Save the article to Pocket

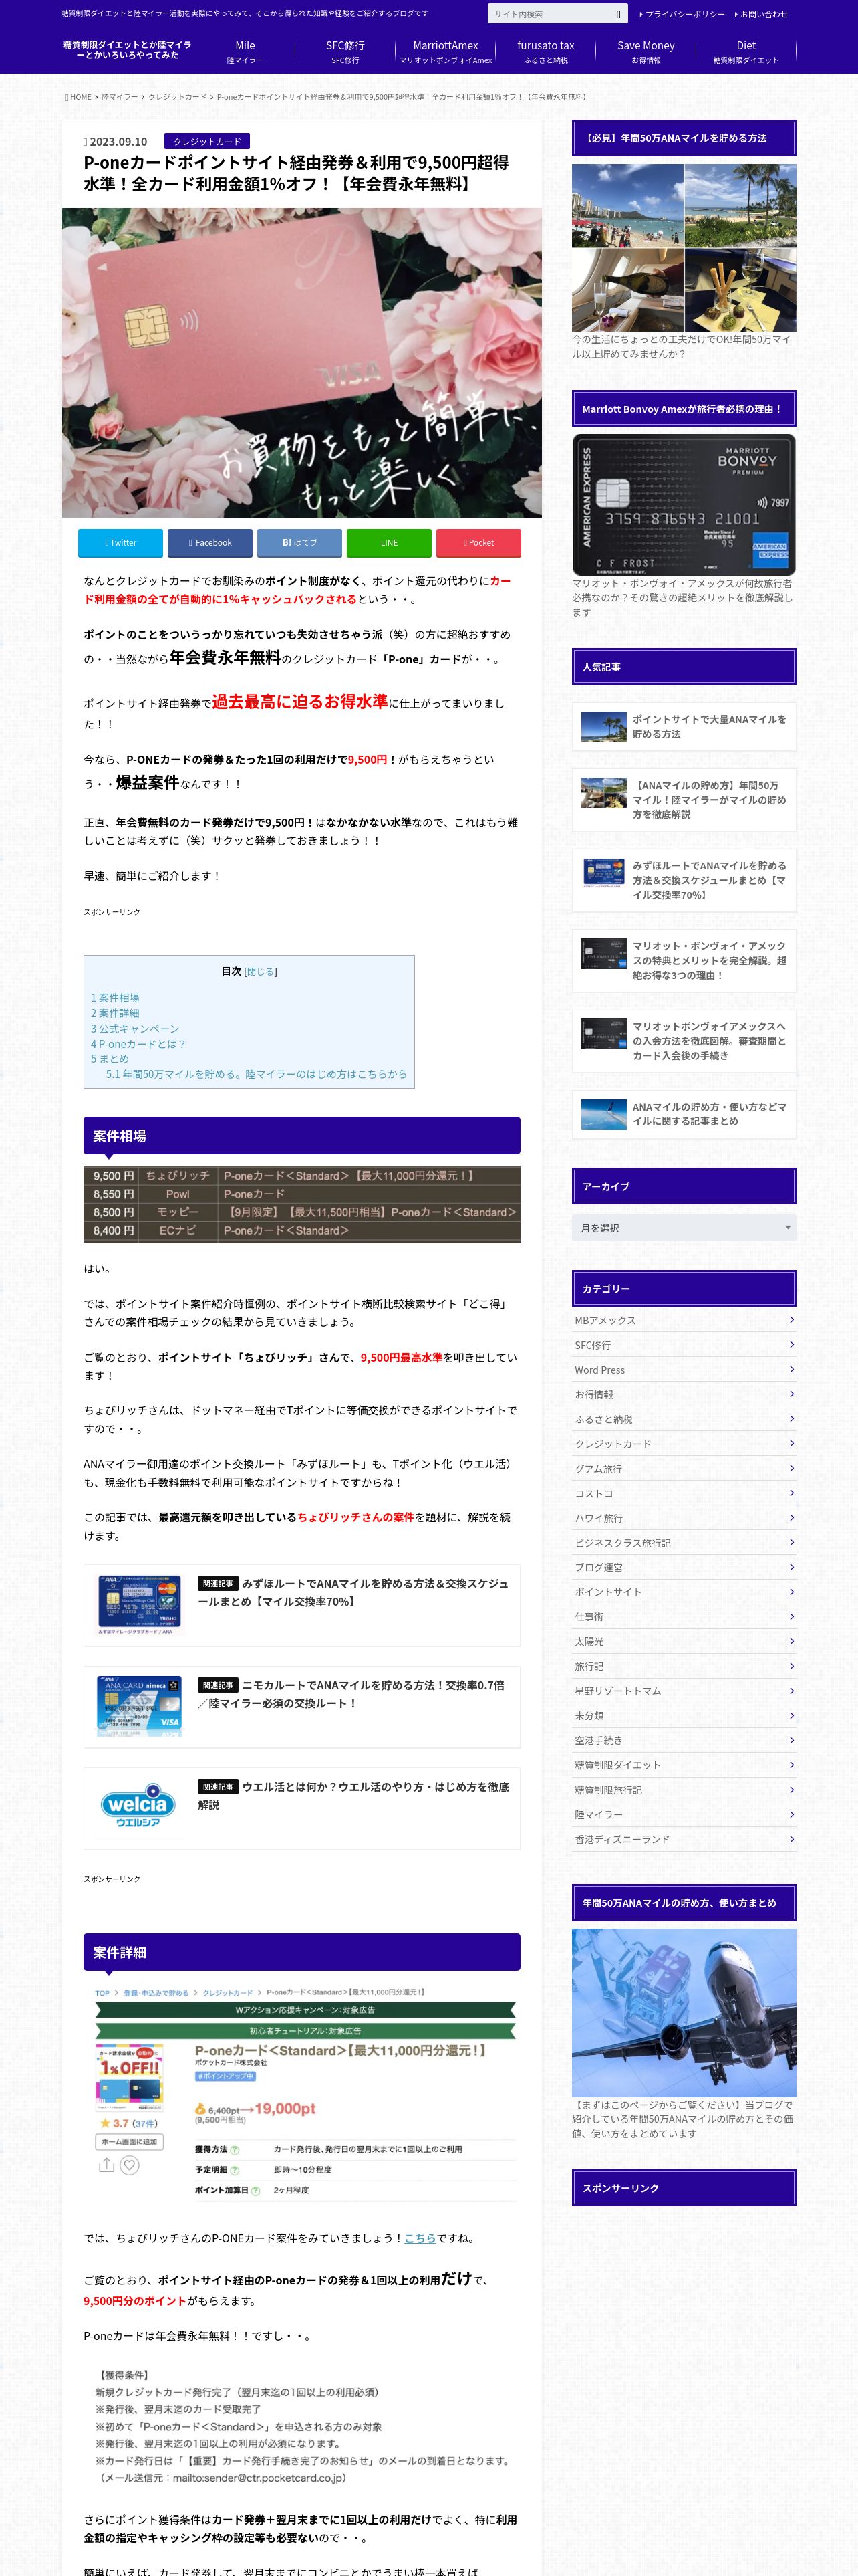(478, 543)
